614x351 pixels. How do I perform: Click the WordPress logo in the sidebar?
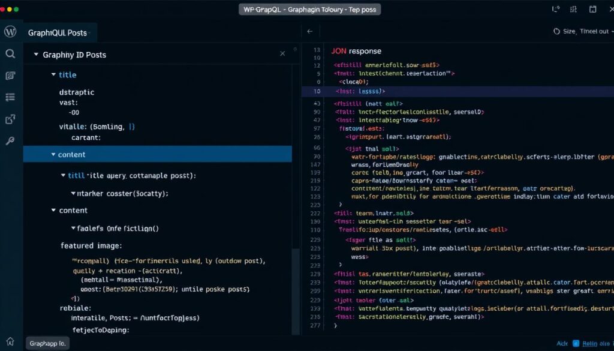pos(10,32)
